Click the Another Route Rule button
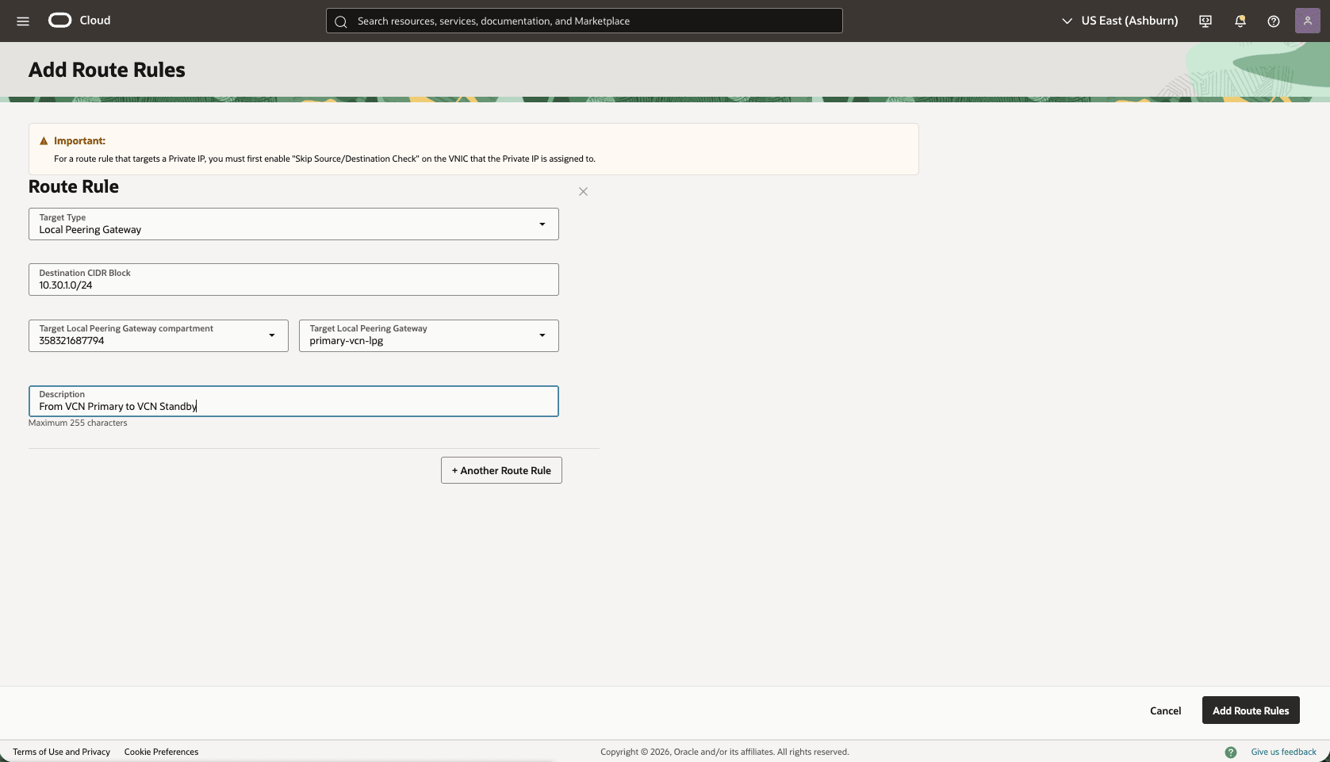The height and width of the screenshot is (762, 1330). 500,470
